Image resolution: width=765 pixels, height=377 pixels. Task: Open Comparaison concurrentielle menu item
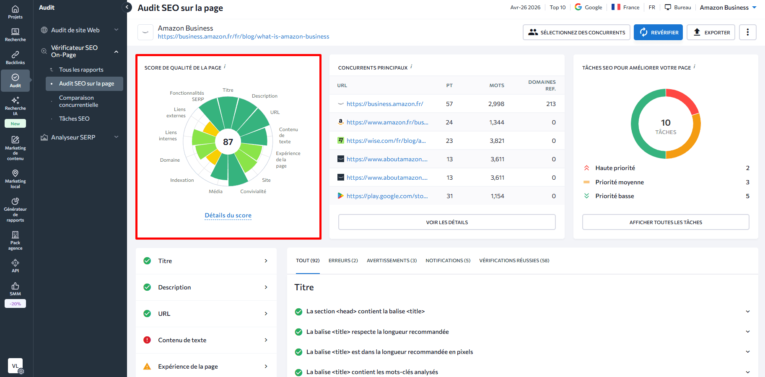point(78,101)
